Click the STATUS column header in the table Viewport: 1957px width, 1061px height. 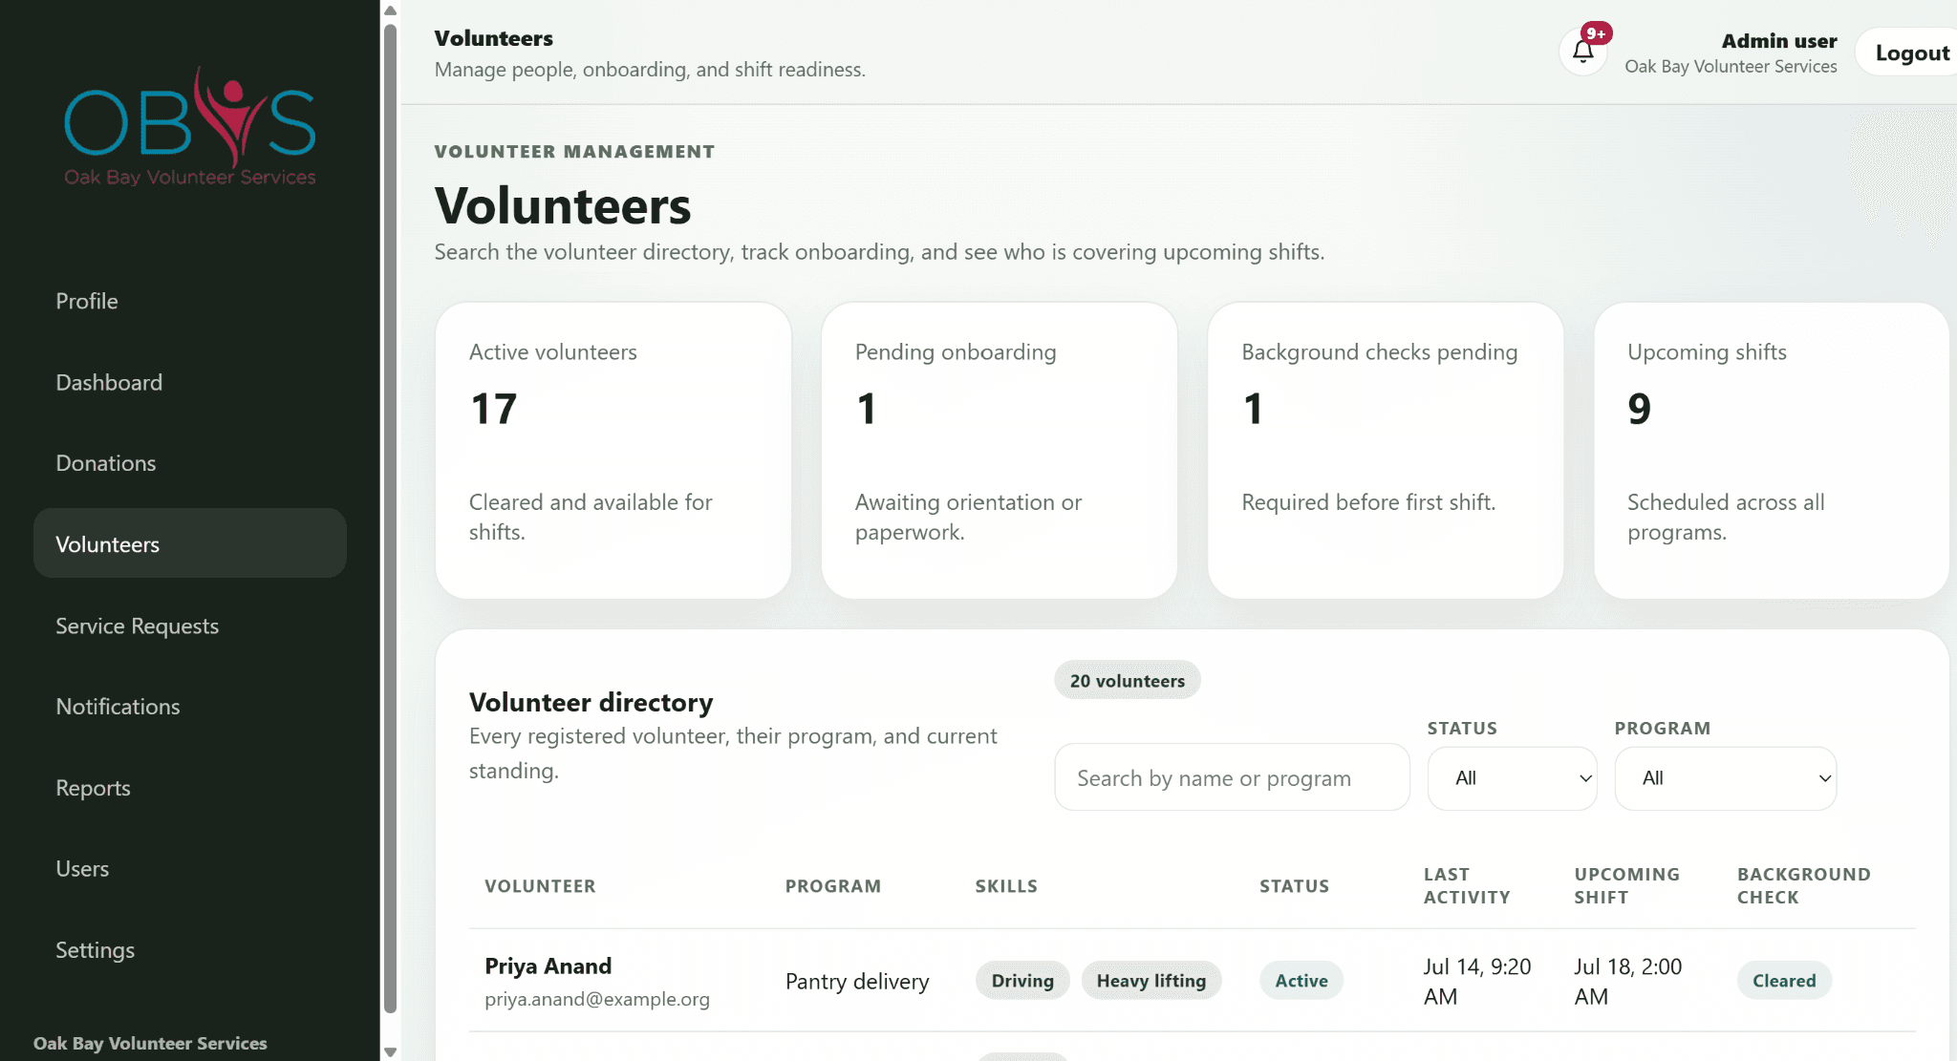pyautogui.click(x=1294, y=886)
